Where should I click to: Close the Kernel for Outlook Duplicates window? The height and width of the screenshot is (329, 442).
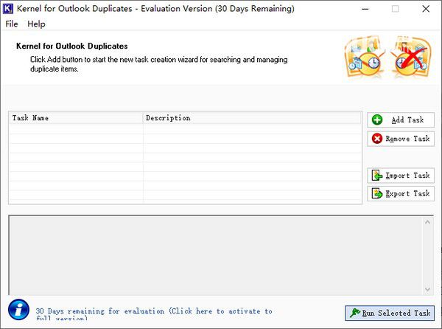pyautogui.click(x=426, y=9)
